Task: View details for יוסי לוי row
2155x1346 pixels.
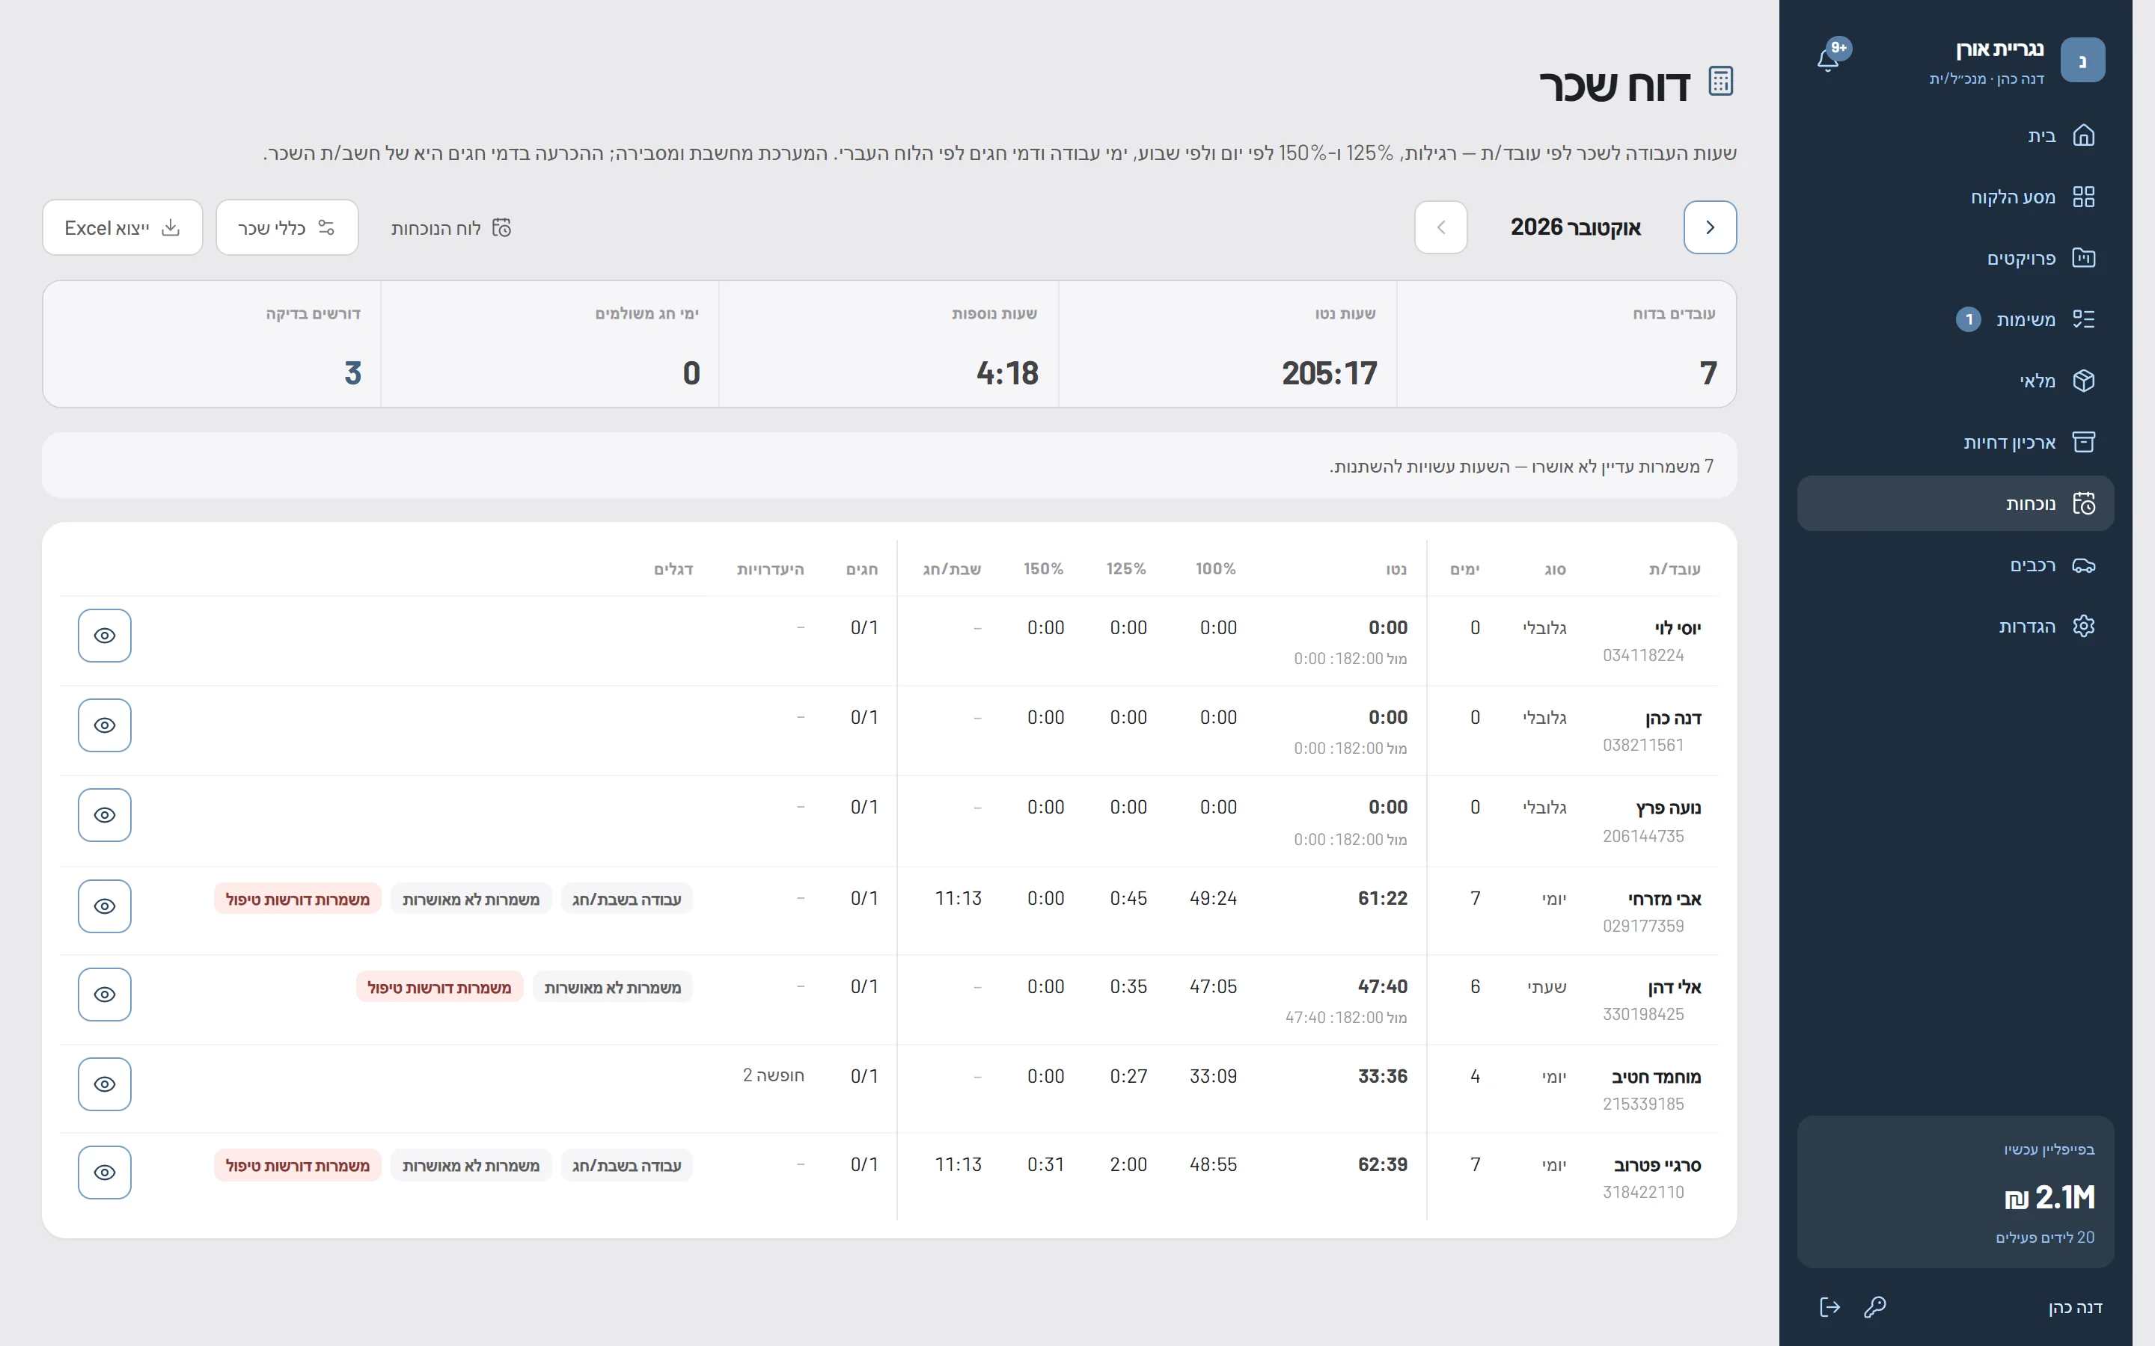Action: [x=104, y=636]
